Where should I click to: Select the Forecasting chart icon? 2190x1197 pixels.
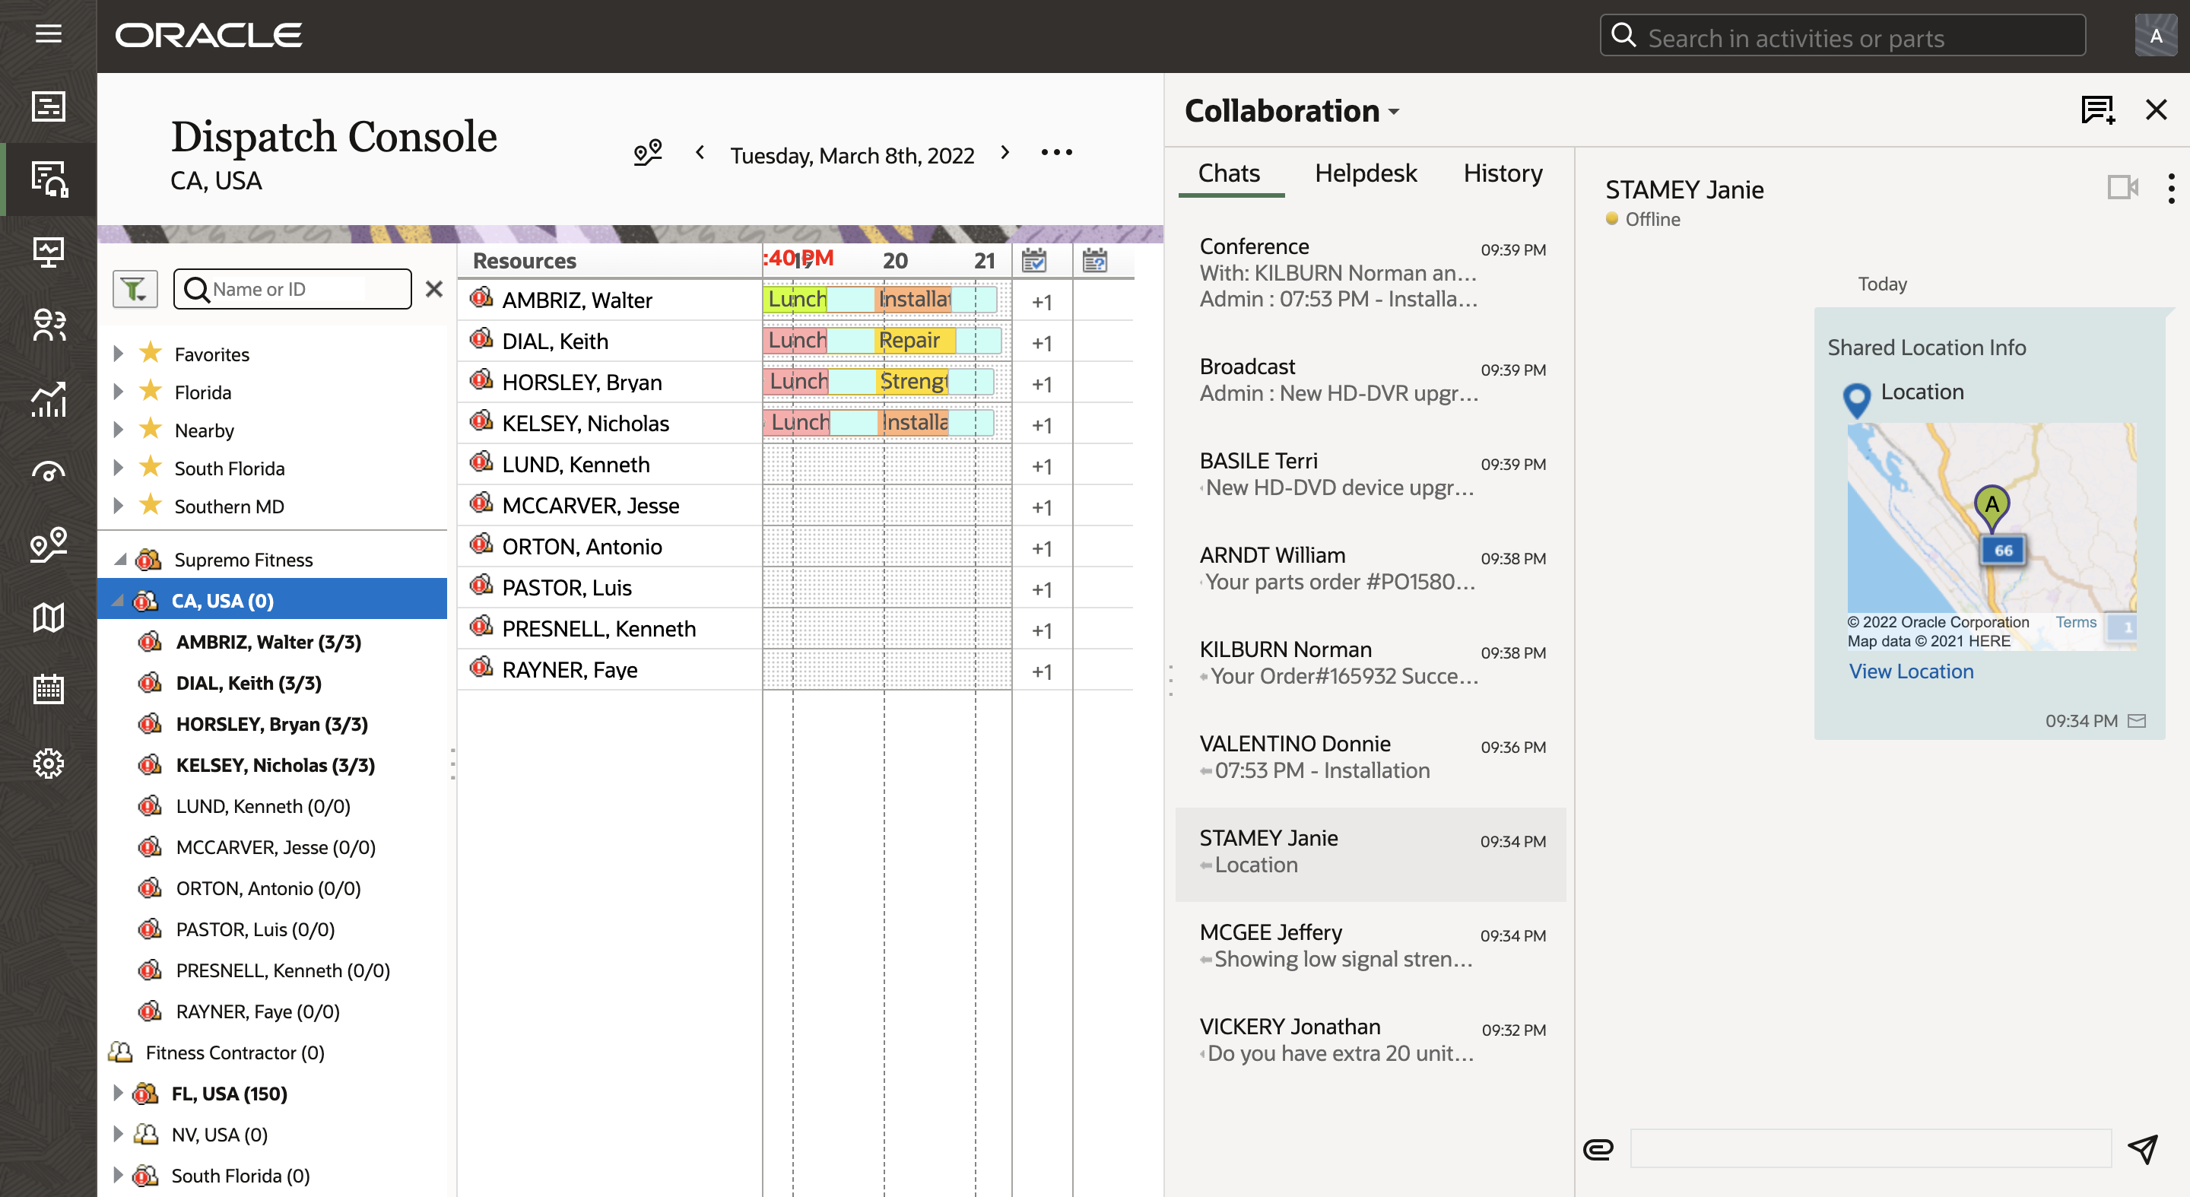tap(49, 399)
